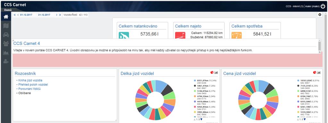Click the fuel pump icon in Celkem natankováno
328x123 pixels.
tap(124, 35)
